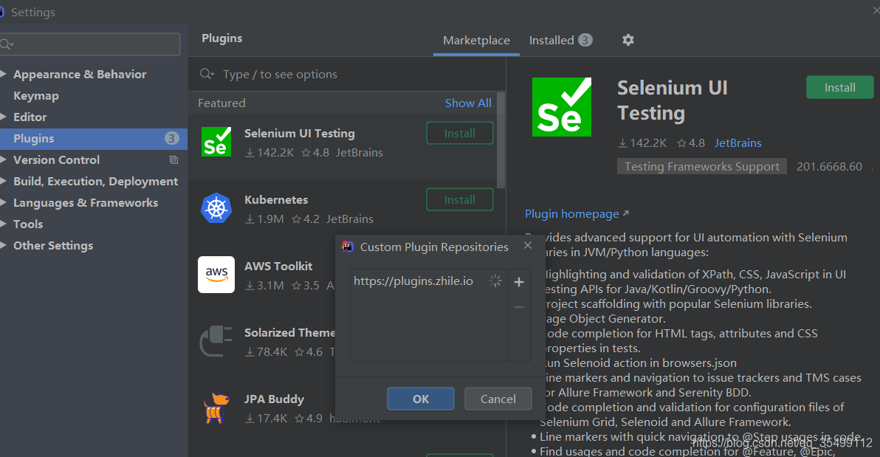Click the Testing Frameworks Support tag
880x457 pixels.
[701, 166]
